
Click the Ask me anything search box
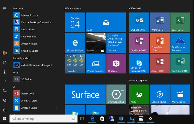pos(43,118)
